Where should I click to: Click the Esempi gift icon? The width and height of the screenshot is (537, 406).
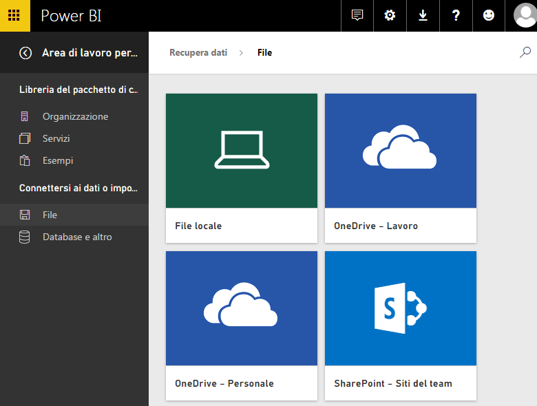(x=25, y=160)
